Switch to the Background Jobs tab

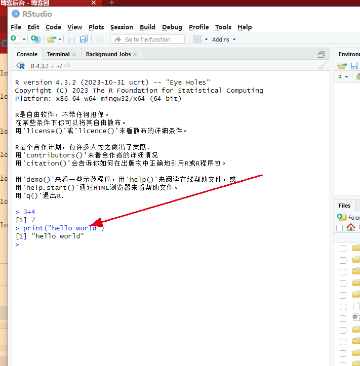108,54
